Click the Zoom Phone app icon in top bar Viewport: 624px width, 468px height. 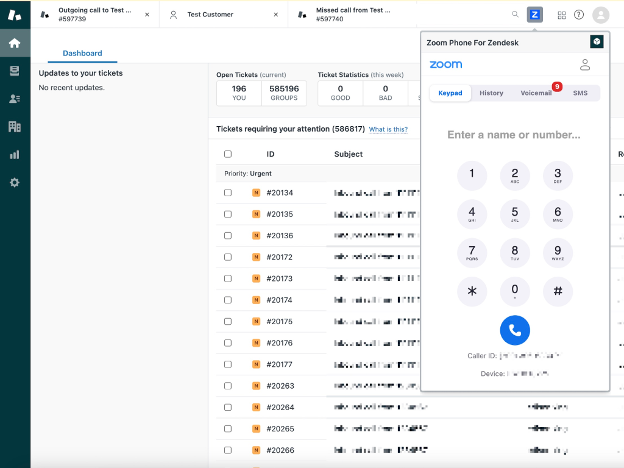(534, 15)
